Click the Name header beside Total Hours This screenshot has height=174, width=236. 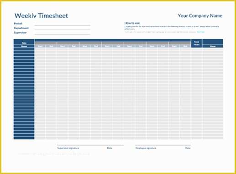click(x=213, y=46)
